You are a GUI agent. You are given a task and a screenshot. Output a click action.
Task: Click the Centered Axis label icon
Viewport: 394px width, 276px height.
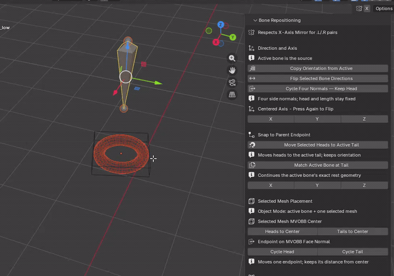click(x=251, y=109)
